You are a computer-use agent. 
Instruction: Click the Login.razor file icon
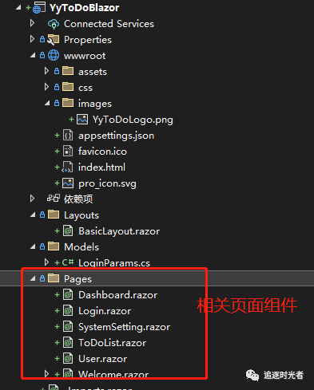coord(68,310)
